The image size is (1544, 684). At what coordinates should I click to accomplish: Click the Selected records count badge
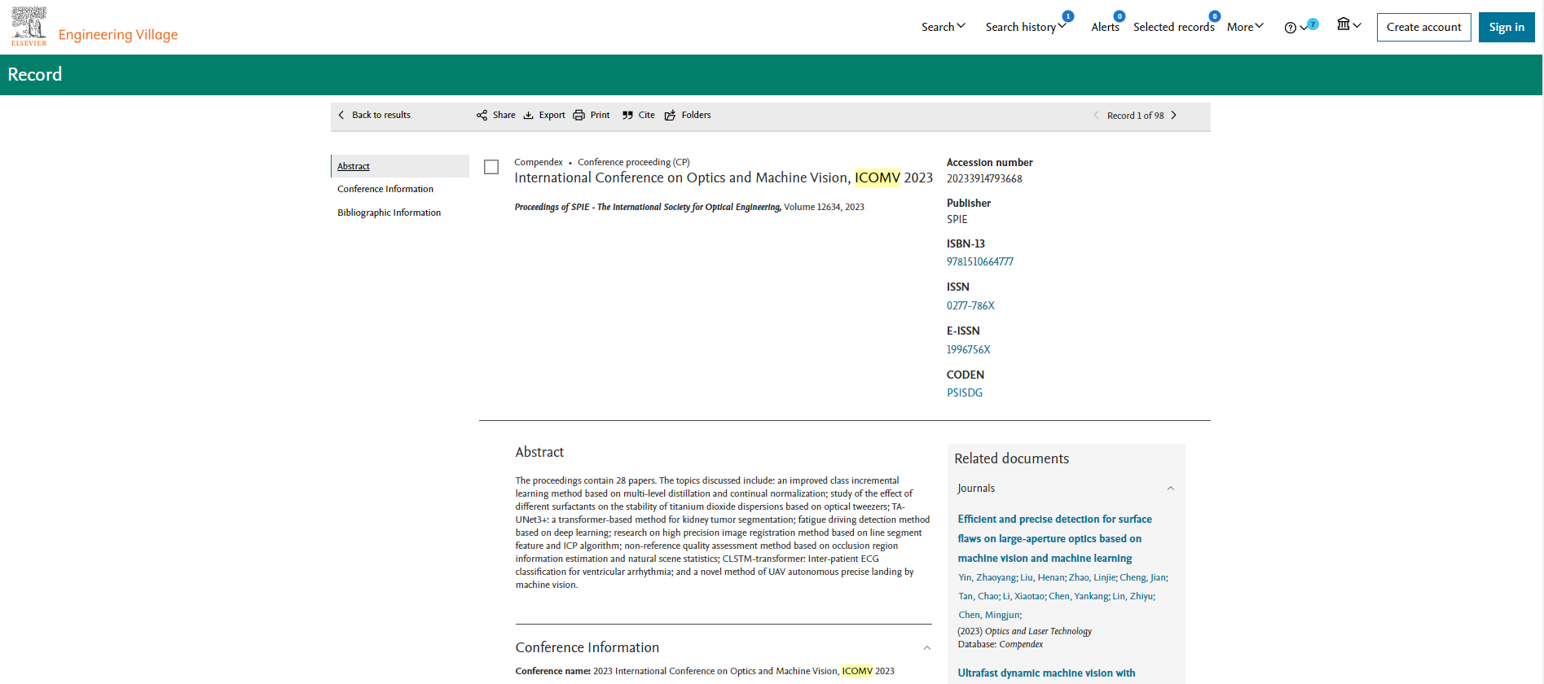(1215, 16)
